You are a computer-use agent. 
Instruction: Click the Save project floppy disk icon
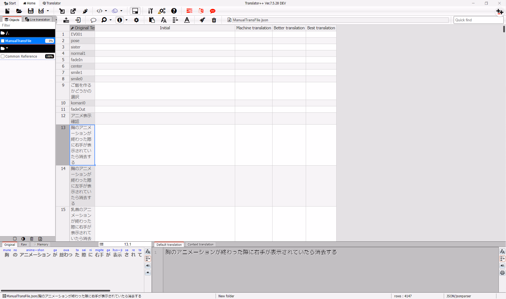tap(31, 11)
